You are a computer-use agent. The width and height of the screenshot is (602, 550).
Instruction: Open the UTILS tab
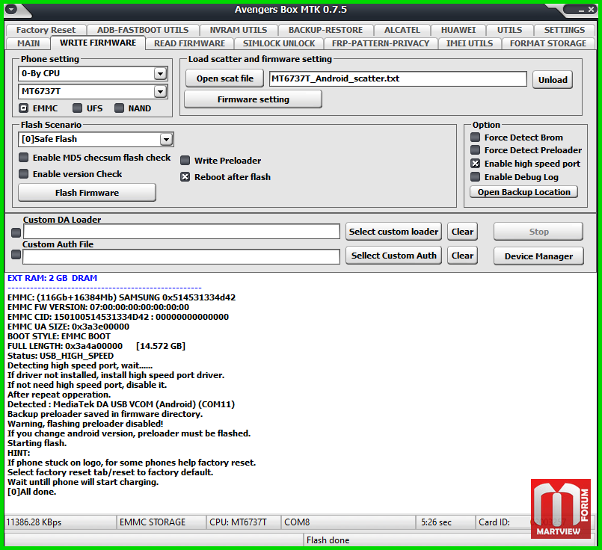[x=509, y=30]
